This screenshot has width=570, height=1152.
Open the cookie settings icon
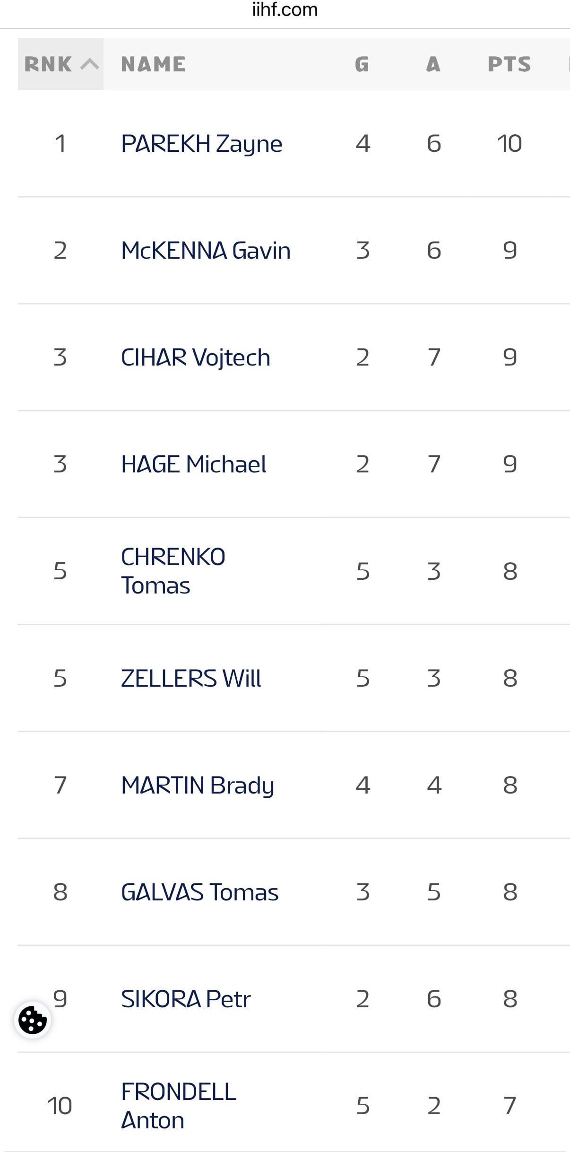(x=33, y=1020)
